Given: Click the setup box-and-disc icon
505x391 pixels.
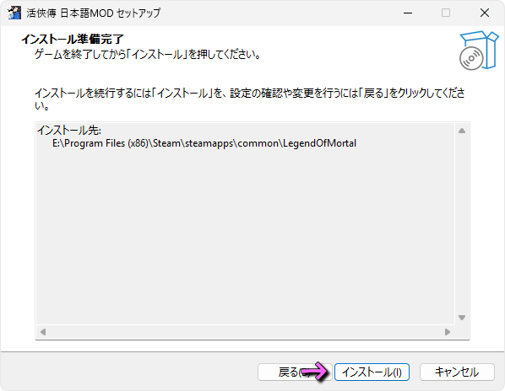Looking at the screenshot, I should pos(479,50).
